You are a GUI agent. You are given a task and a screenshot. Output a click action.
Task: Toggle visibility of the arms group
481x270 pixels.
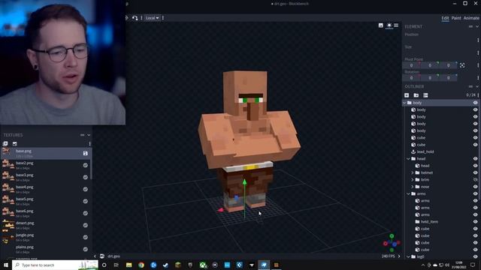[476, 193]
